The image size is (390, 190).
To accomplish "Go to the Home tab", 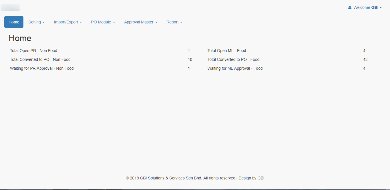I will [14, 22].
